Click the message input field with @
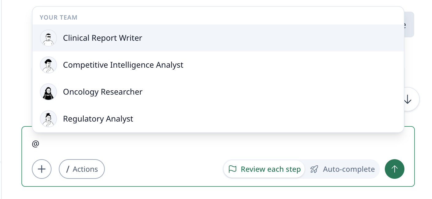The width and height of the screenshot is (432, 199). tap(184, 144)
